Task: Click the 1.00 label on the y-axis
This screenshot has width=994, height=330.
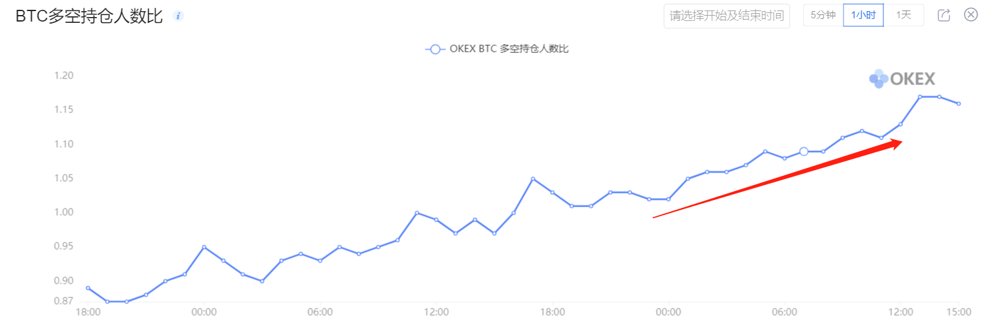Action: coord(64,212)
